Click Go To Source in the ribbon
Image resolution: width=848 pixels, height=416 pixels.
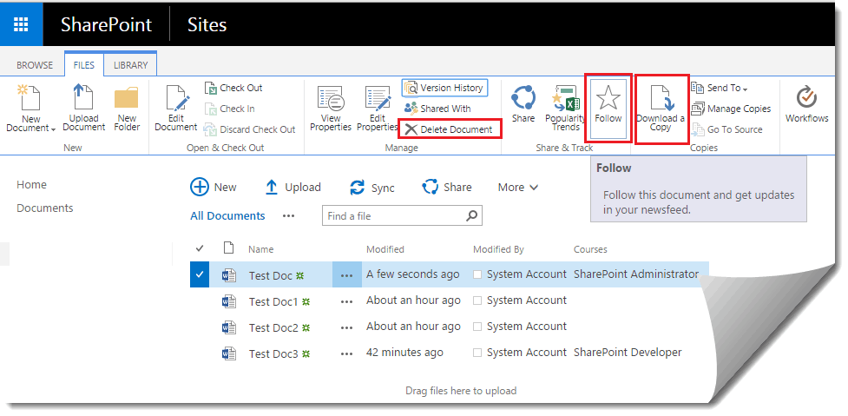(x=727, y=129)
